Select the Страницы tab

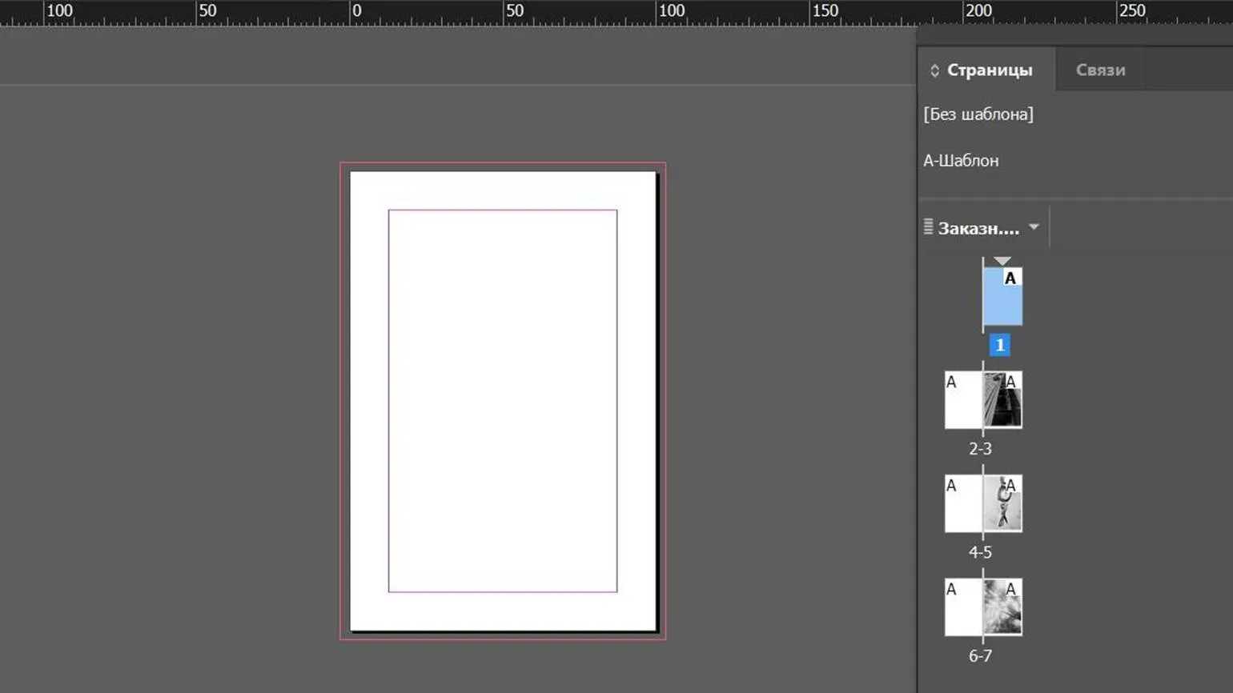click(x=990, y=70)
